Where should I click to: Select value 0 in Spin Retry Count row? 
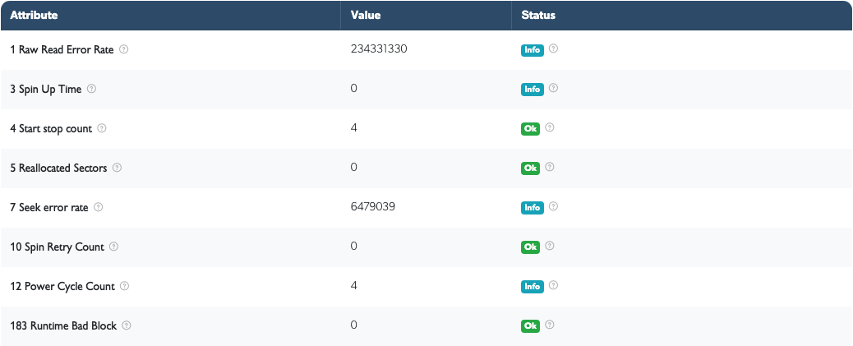point(354,246)
